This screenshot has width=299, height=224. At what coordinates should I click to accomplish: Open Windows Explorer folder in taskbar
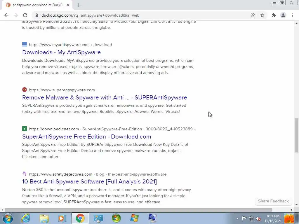[x=44, y=218]
